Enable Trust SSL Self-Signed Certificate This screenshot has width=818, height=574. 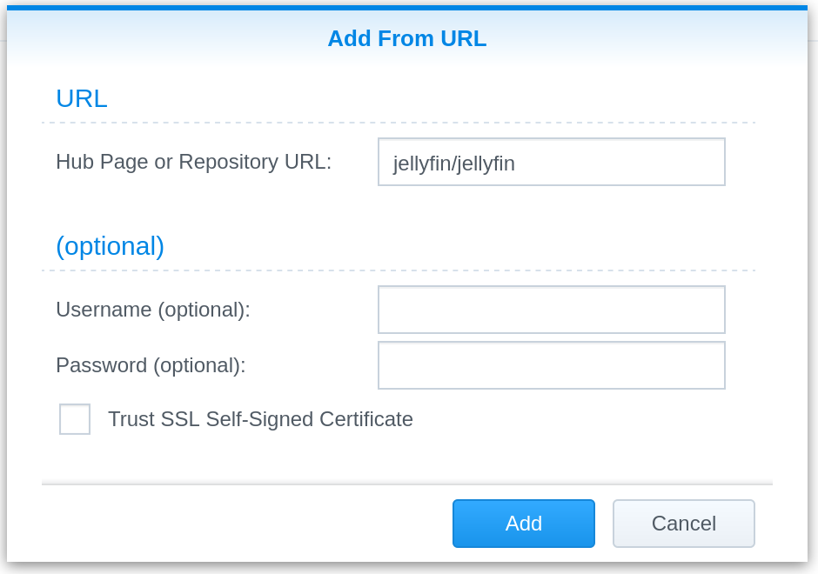point(75,419)
